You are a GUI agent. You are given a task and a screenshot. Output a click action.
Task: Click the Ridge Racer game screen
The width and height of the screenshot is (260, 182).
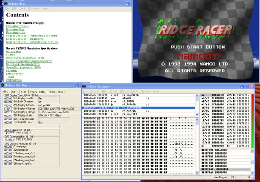(x=196, y=41)
